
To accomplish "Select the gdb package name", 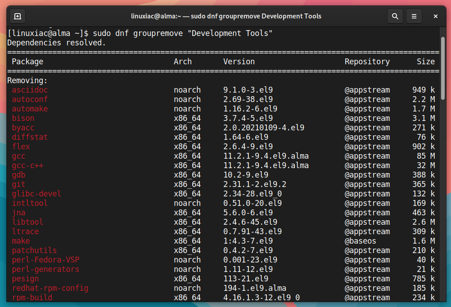I will (19, 175).
